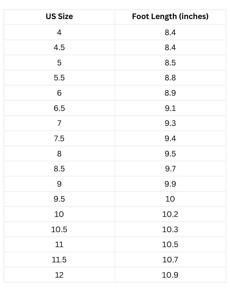Select the US size 7.5 cell
Image resolution: width=230 pixels, height=288 pixels.
tap(59, 138)
